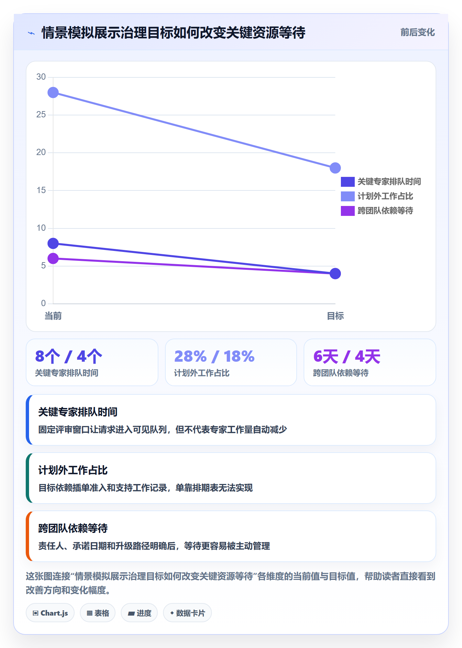Click the y-axis tick label "15"
Screen dimensions: 462x648
click(41, 190)
